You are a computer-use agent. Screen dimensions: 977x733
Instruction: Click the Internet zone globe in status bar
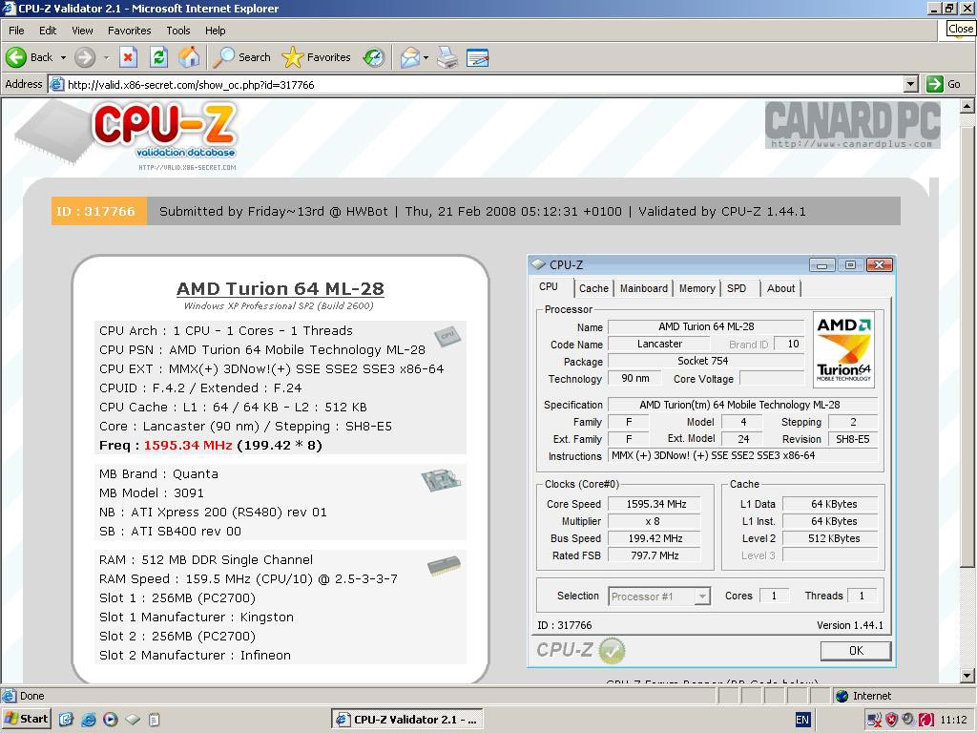coord(842,696)
